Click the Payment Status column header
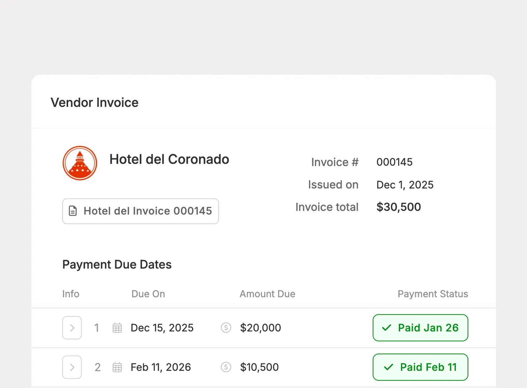The image size is (527, 388). point(433,294)
